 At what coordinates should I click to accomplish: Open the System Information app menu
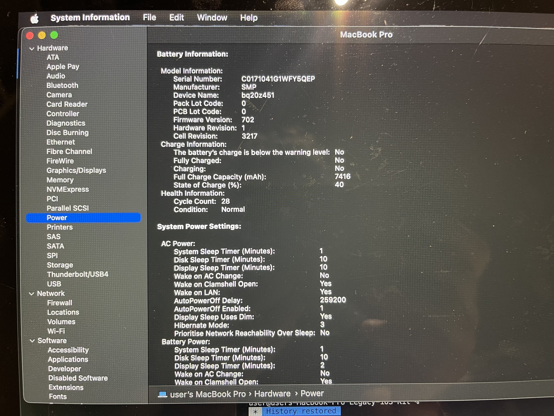[x=90, y=18]
